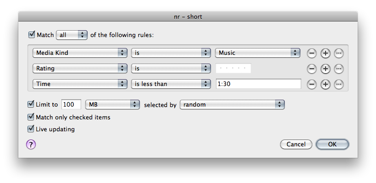
Task: Open the 'is less than' operator dropdown
Action: pyautogui.click(x=171, y=84)
